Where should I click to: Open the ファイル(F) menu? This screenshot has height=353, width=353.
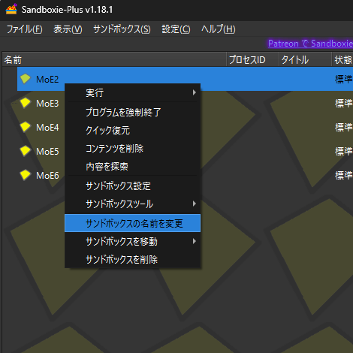24,29
